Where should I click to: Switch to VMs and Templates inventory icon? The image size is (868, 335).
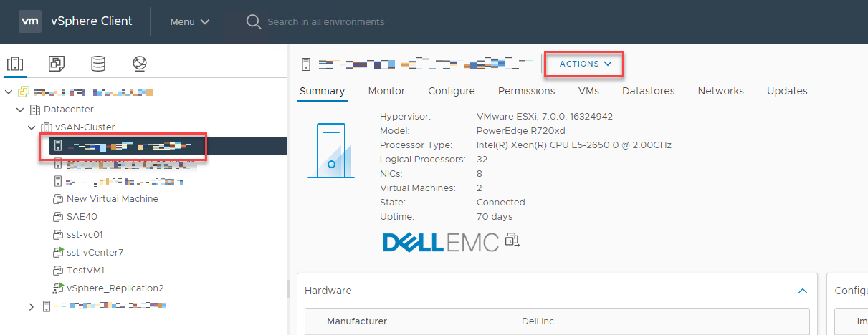(x=57, y=64)
